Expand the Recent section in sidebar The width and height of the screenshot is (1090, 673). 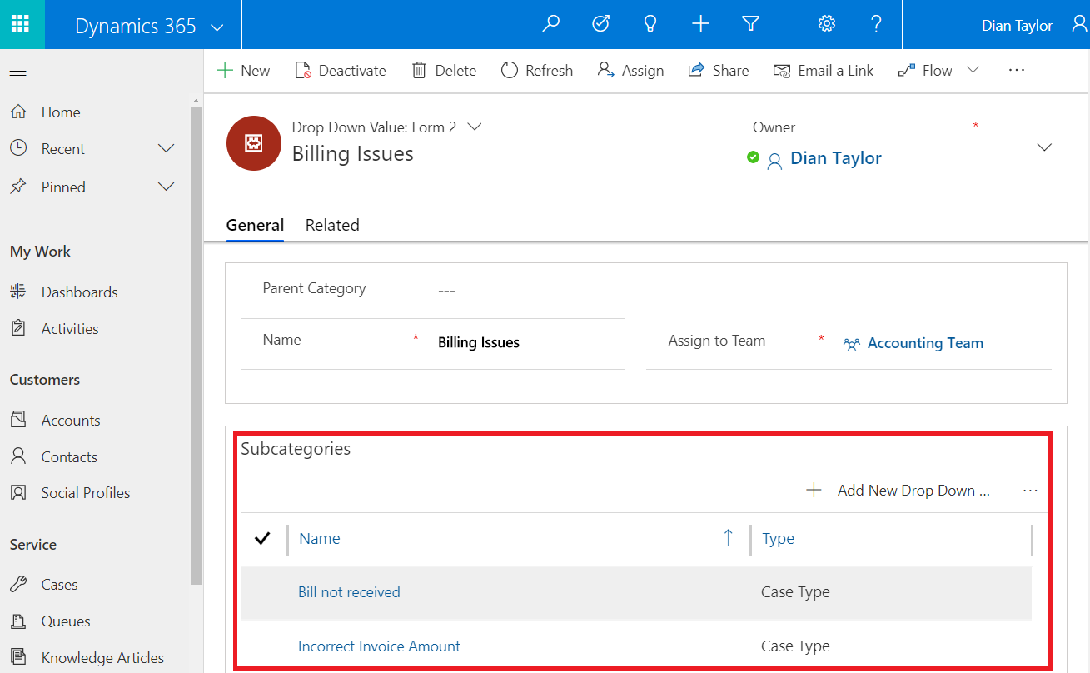[x=166, y=149]
